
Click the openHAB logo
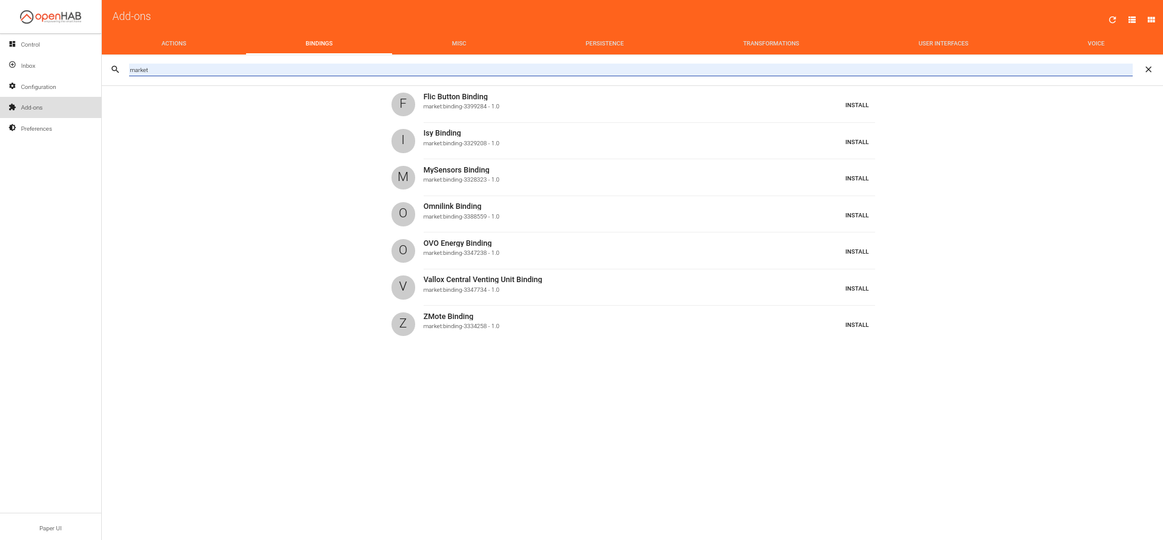(50, 17)
